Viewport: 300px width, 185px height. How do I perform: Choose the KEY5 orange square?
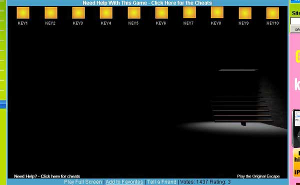point(134,13)
